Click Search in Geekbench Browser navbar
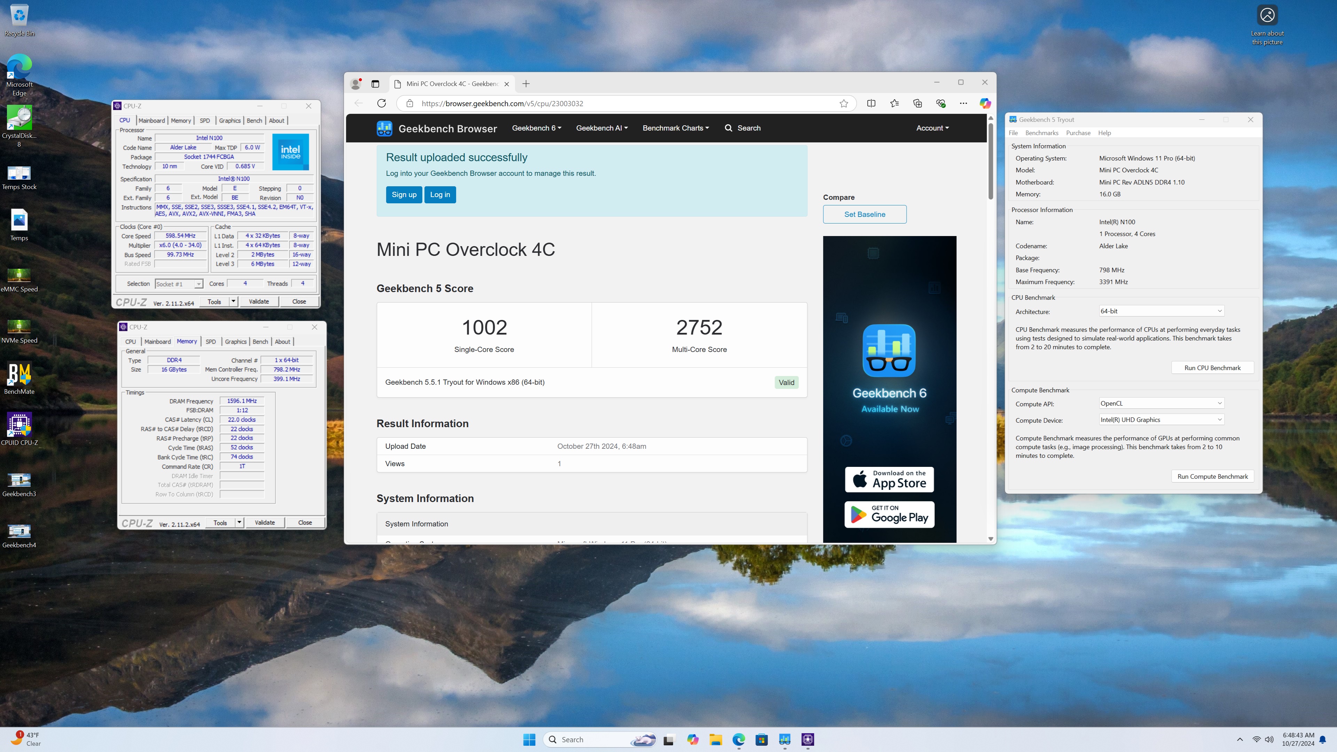The width and height of the screenshot is (1337, 752). 743,128
